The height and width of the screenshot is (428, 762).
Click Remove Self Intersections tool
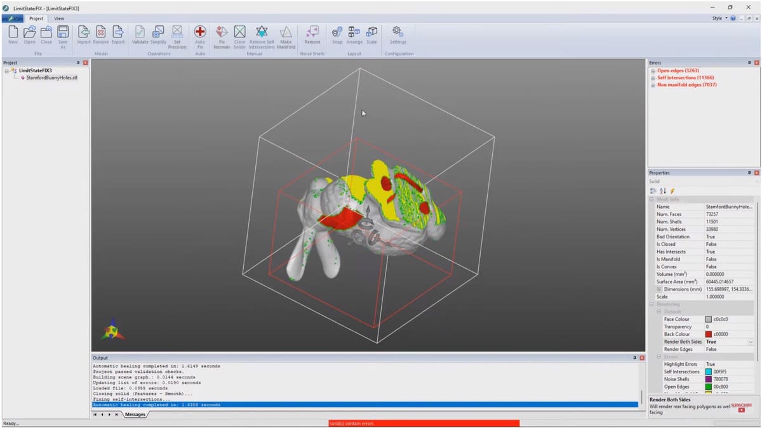point(262,37)
